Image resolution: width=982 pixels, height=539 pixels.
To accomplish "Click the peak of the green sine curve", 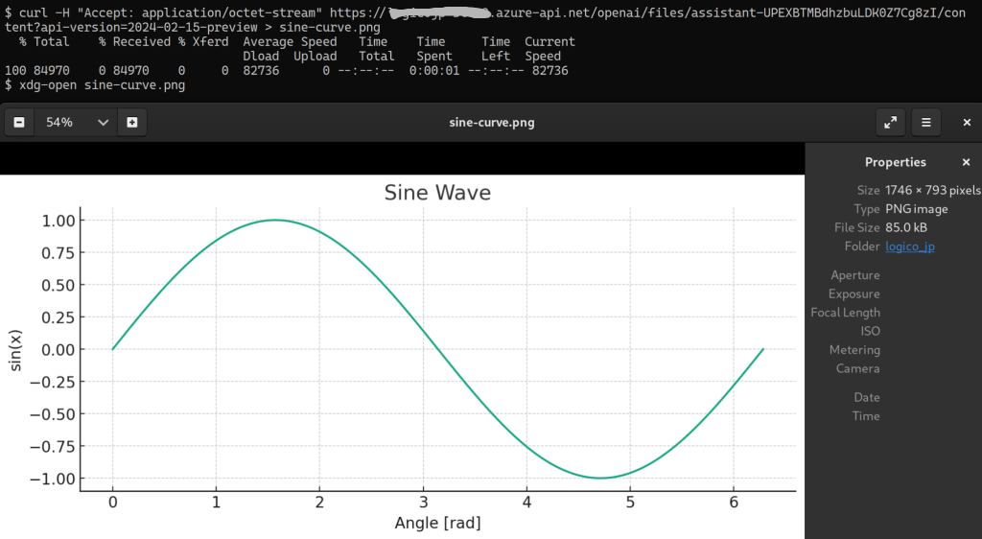I will click(275, 220).
